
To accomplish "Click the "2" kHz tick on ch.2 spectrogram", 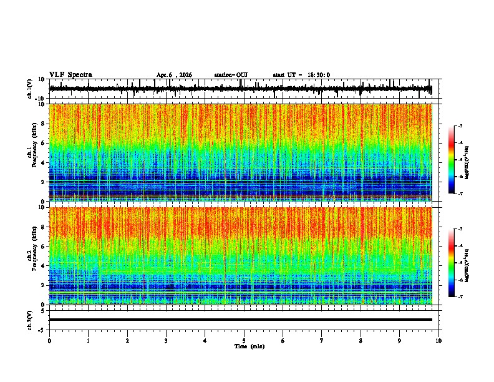I will pos(44,285).
